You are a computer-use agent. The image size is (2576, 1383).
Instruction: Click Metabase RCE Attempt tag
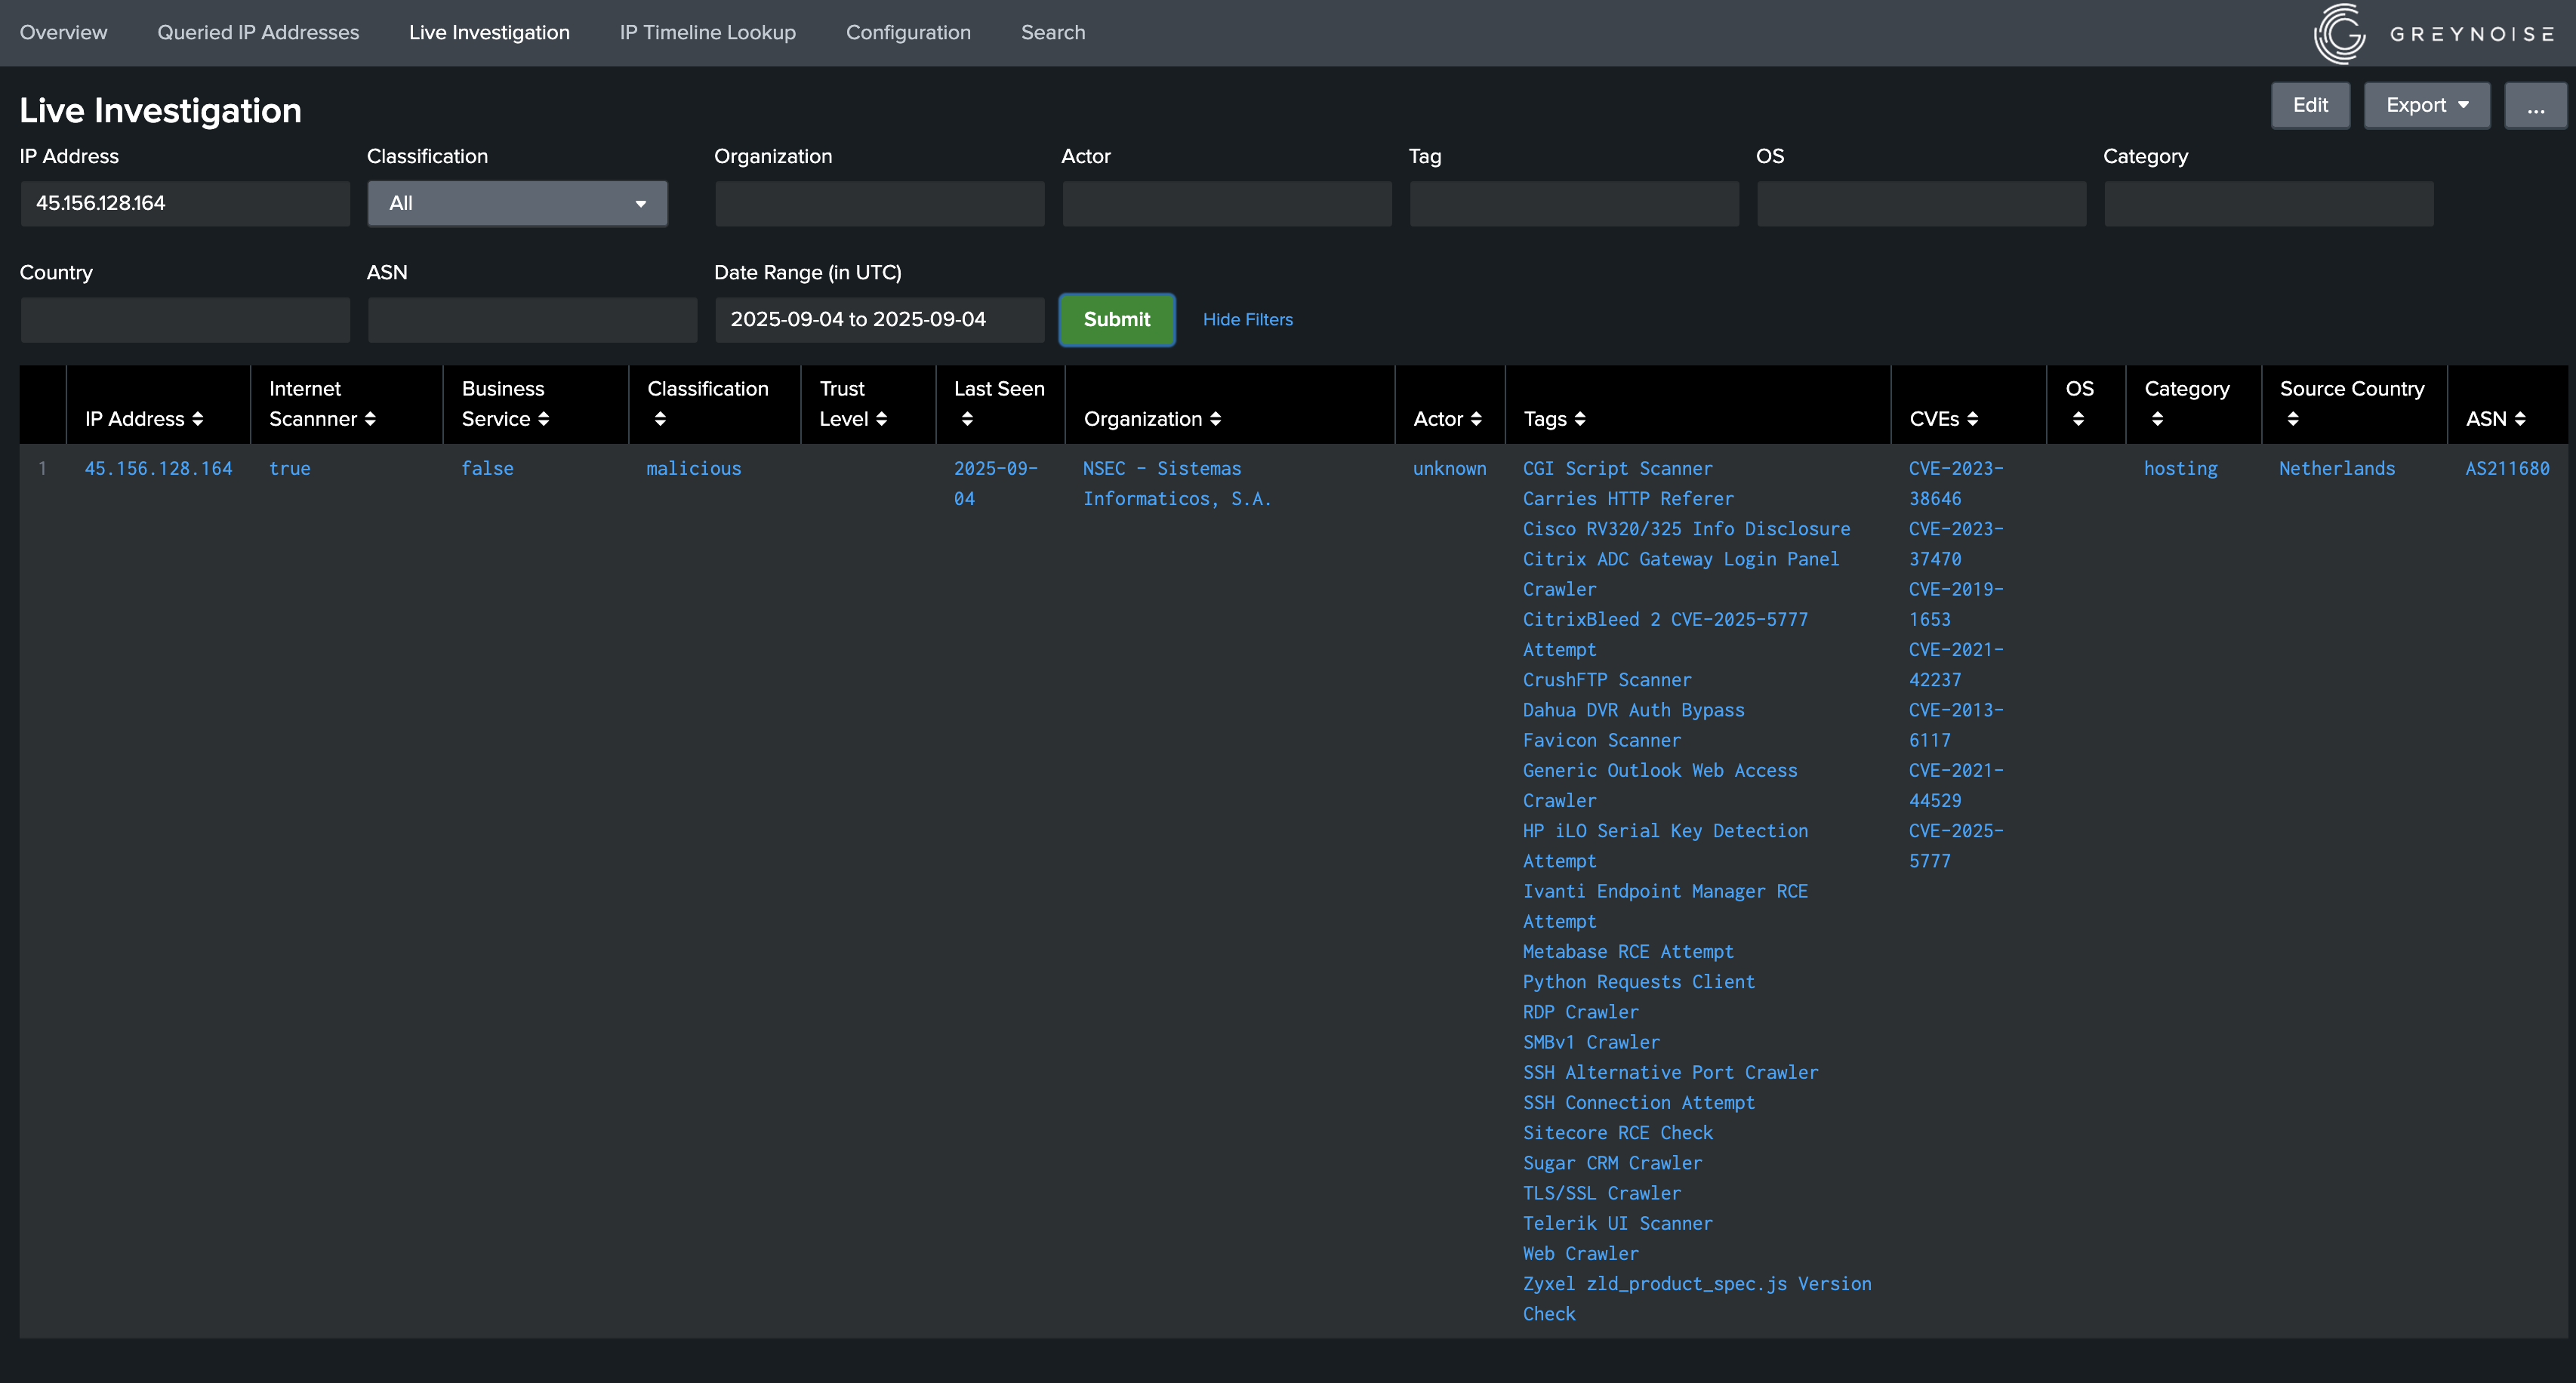point(1628,951)
